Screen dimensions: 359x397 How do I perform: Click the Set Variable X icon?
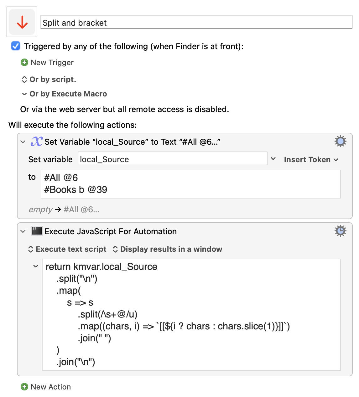click(37, 142)
